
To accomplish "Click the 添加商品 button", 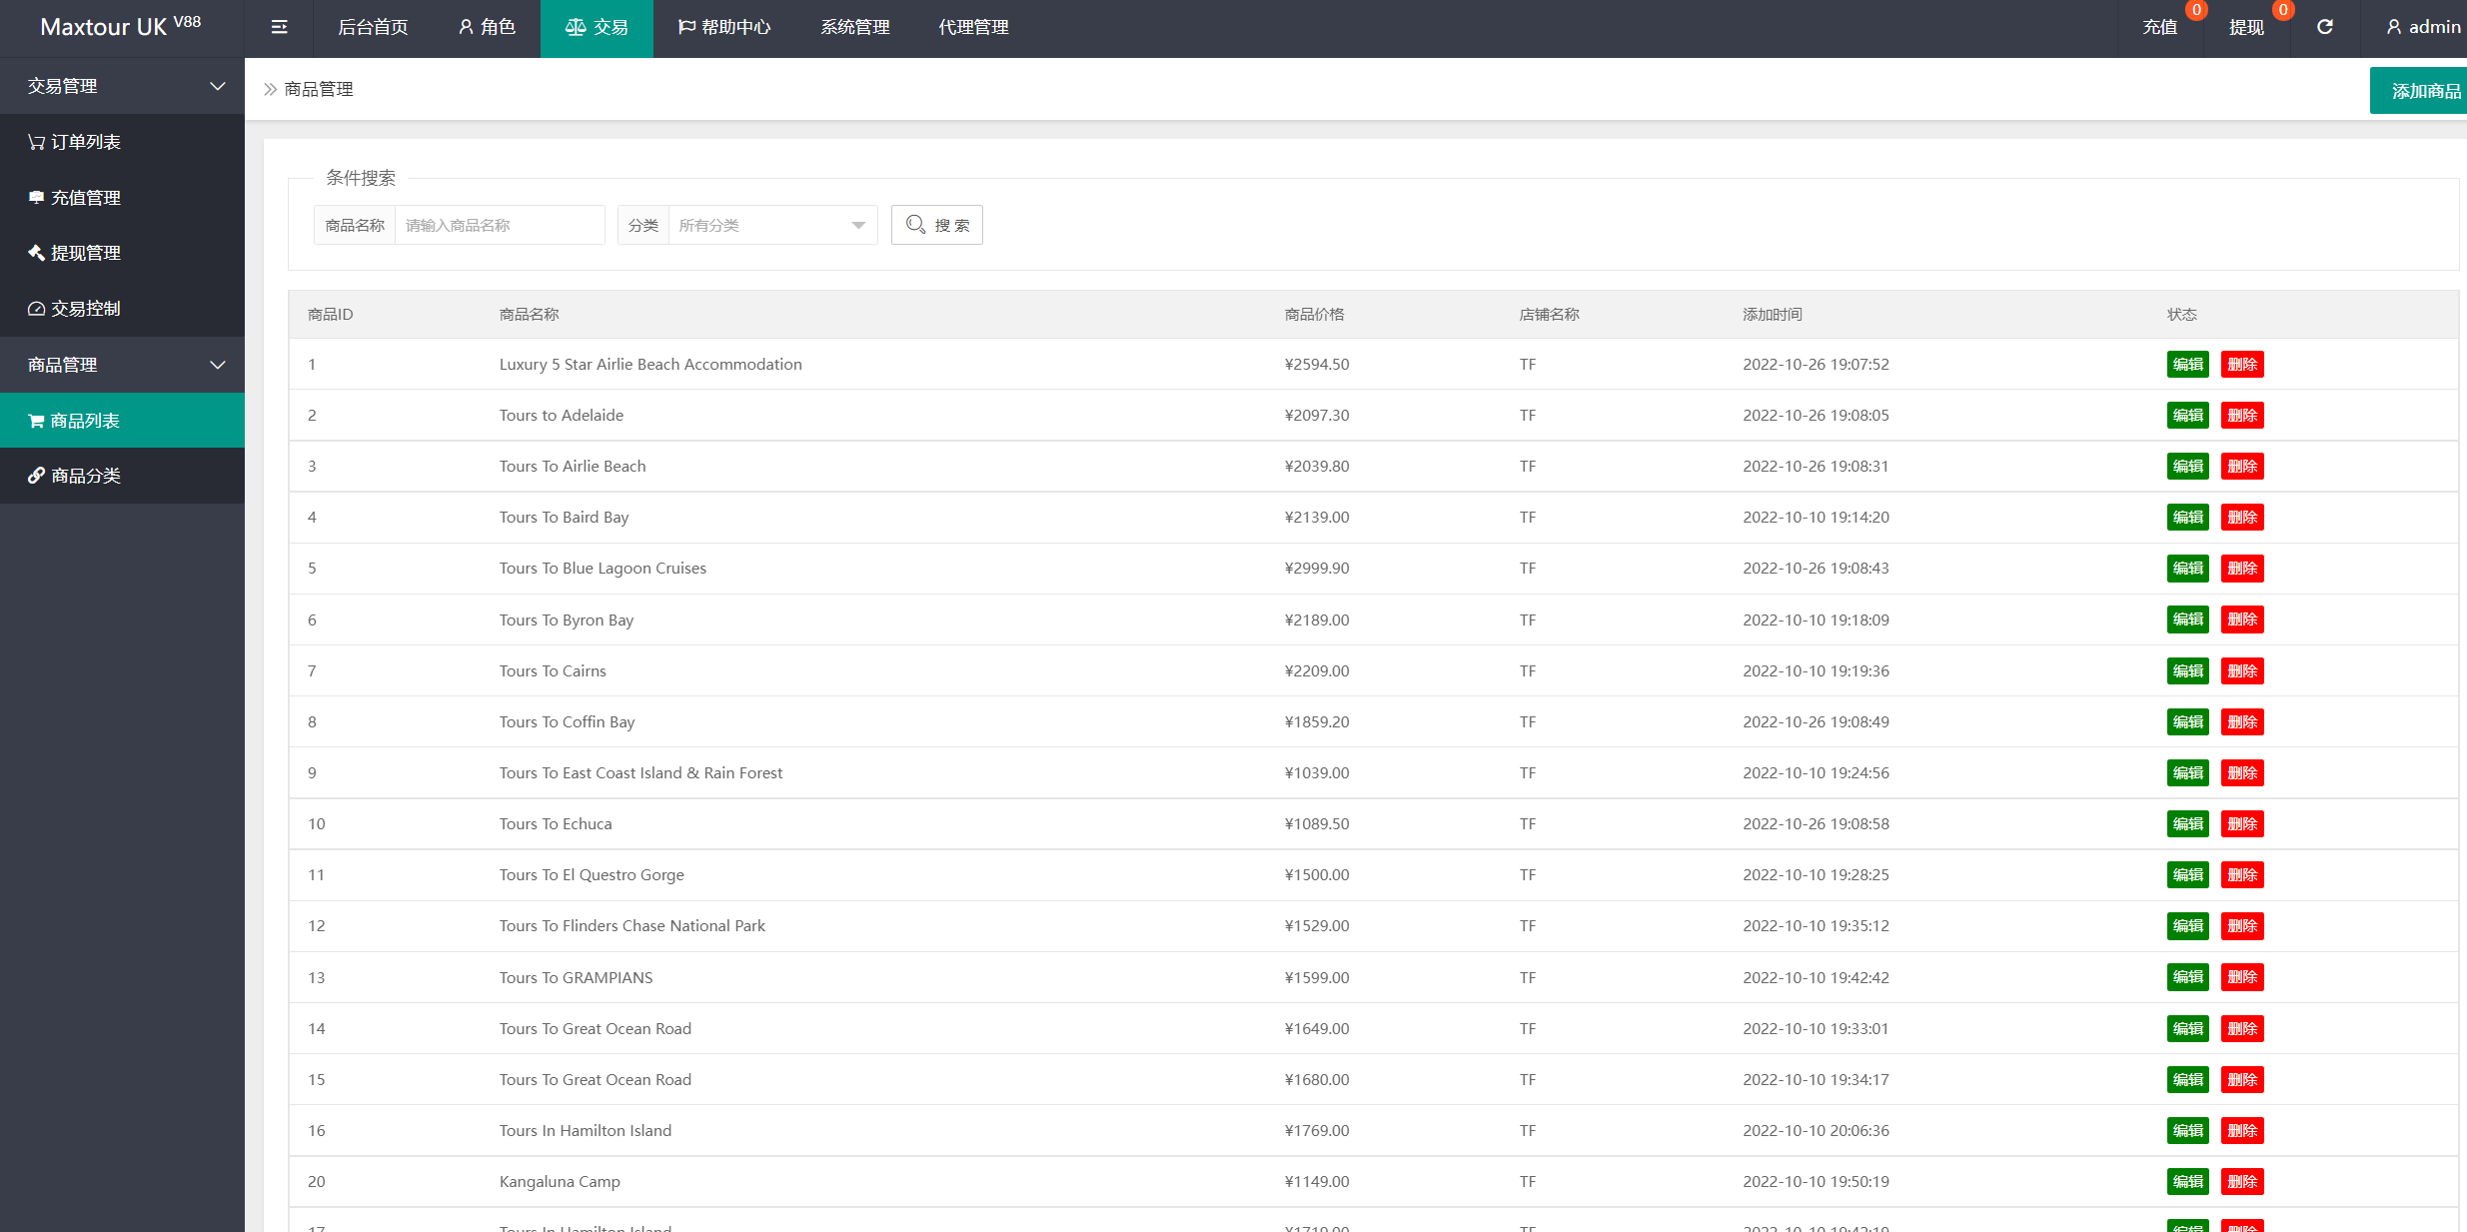I will pyautogui.click(x=2423, y=91).
